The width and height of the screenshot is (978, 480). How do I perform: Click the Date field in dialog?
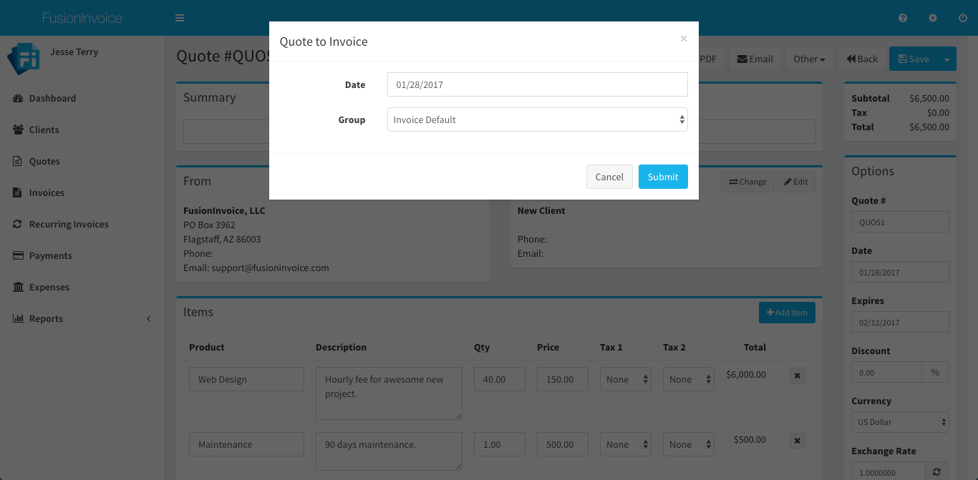(x=537, y=84)
